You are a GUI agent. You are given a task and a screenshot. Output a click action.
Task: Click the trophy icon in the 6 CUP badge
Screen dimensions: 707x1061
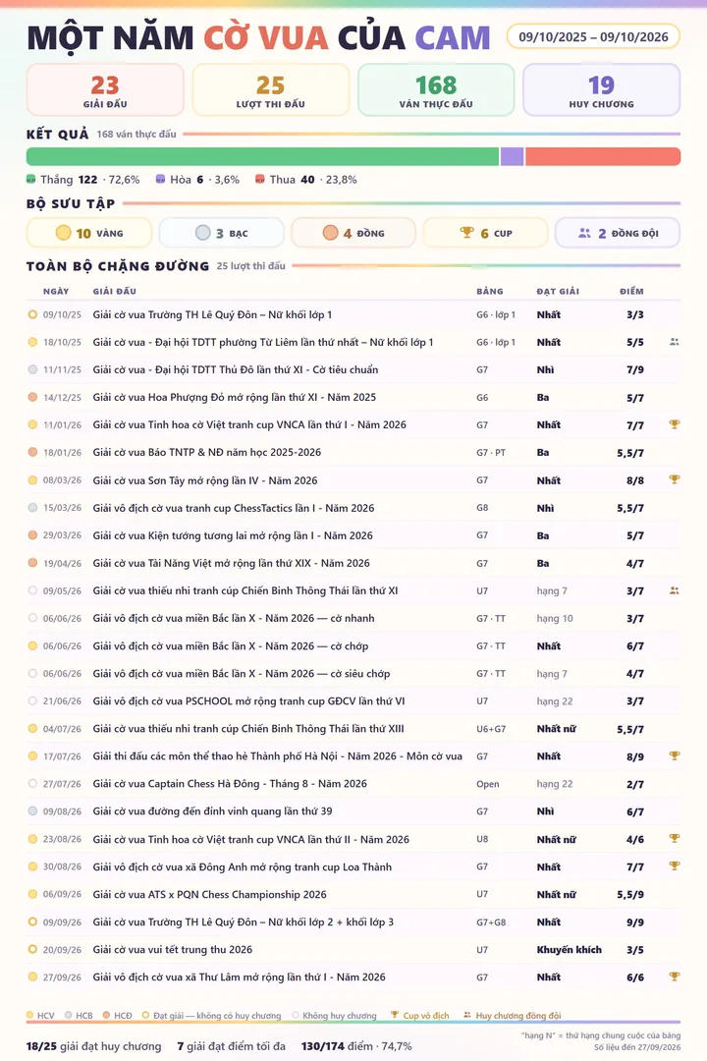tap(466, 233)
